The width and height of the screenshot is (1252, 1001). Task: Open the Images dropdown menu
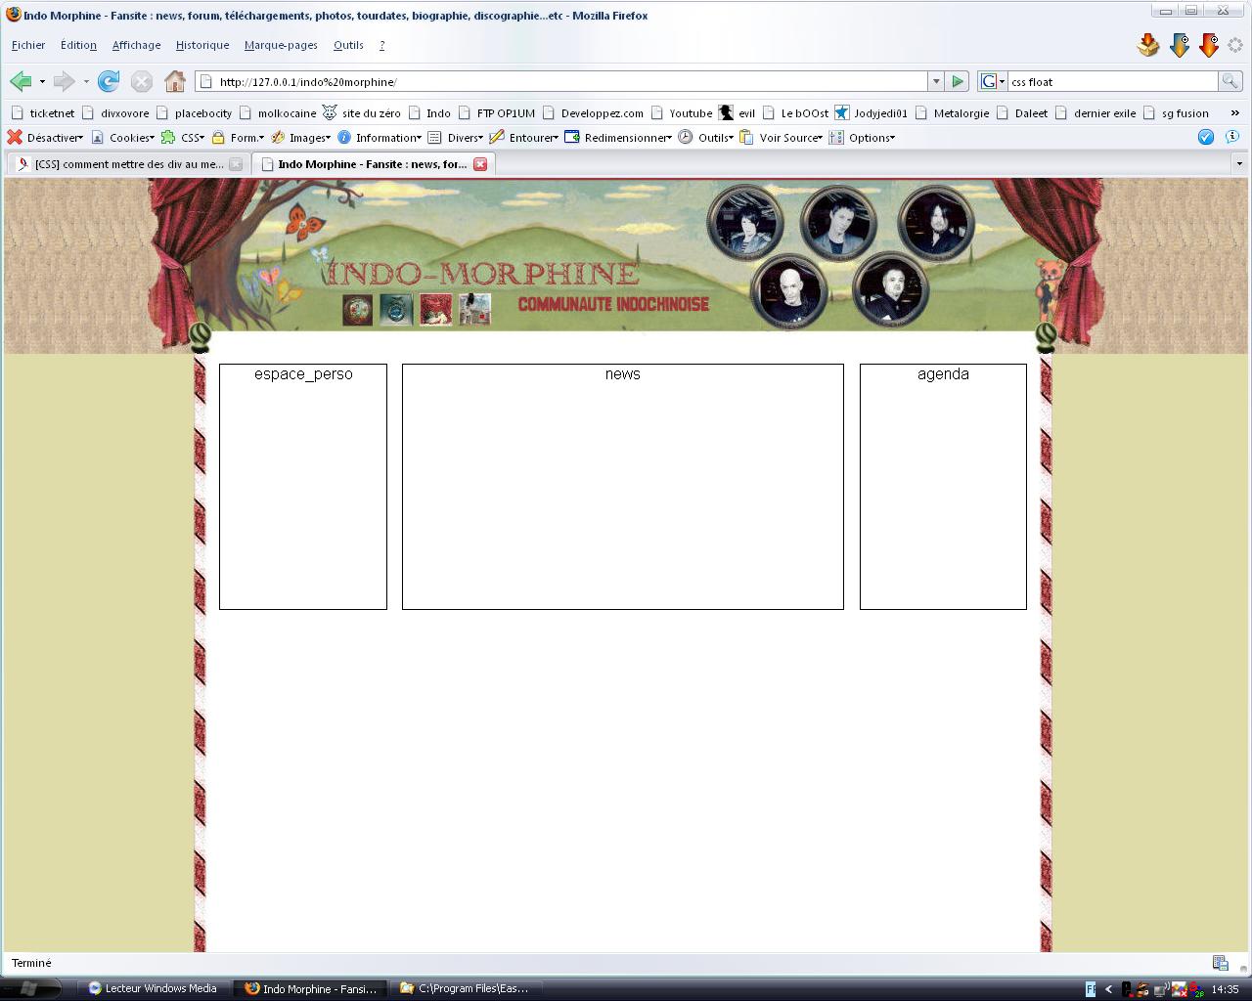coord(301,137)
